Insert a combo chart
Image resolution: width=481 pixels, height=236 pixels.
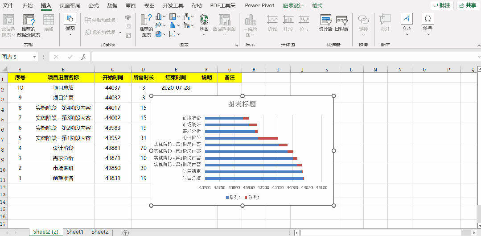coord(189,25)
